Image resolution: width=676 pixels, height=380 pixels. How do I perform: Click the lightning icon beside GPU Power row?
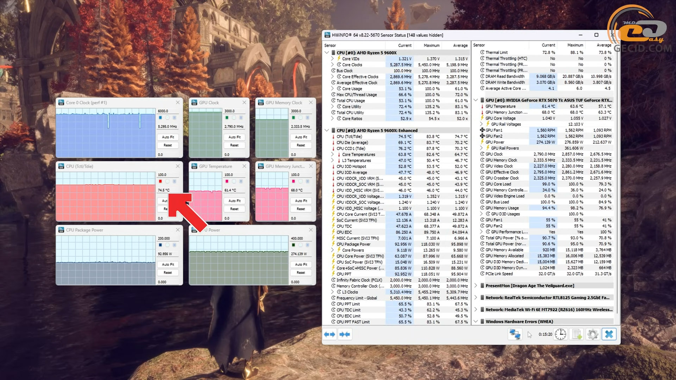tap(482, 142)
